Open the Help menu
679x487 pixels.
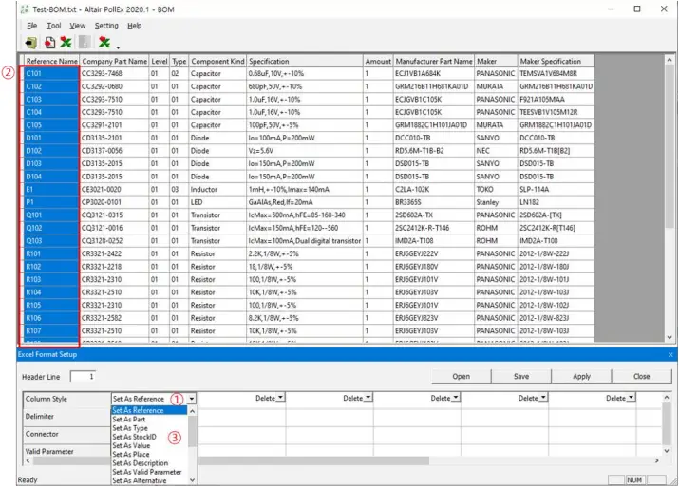coord(134,26)
